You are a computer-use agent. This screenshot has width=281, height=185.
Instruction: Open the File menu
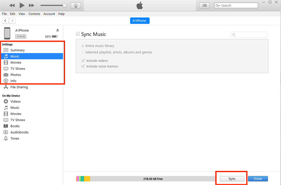click(x=4, y=14)
